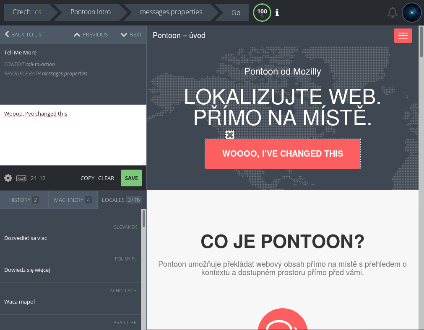Go to Next string
The image size is (424, 330).
pyautogui.click(x=131, y=35)
